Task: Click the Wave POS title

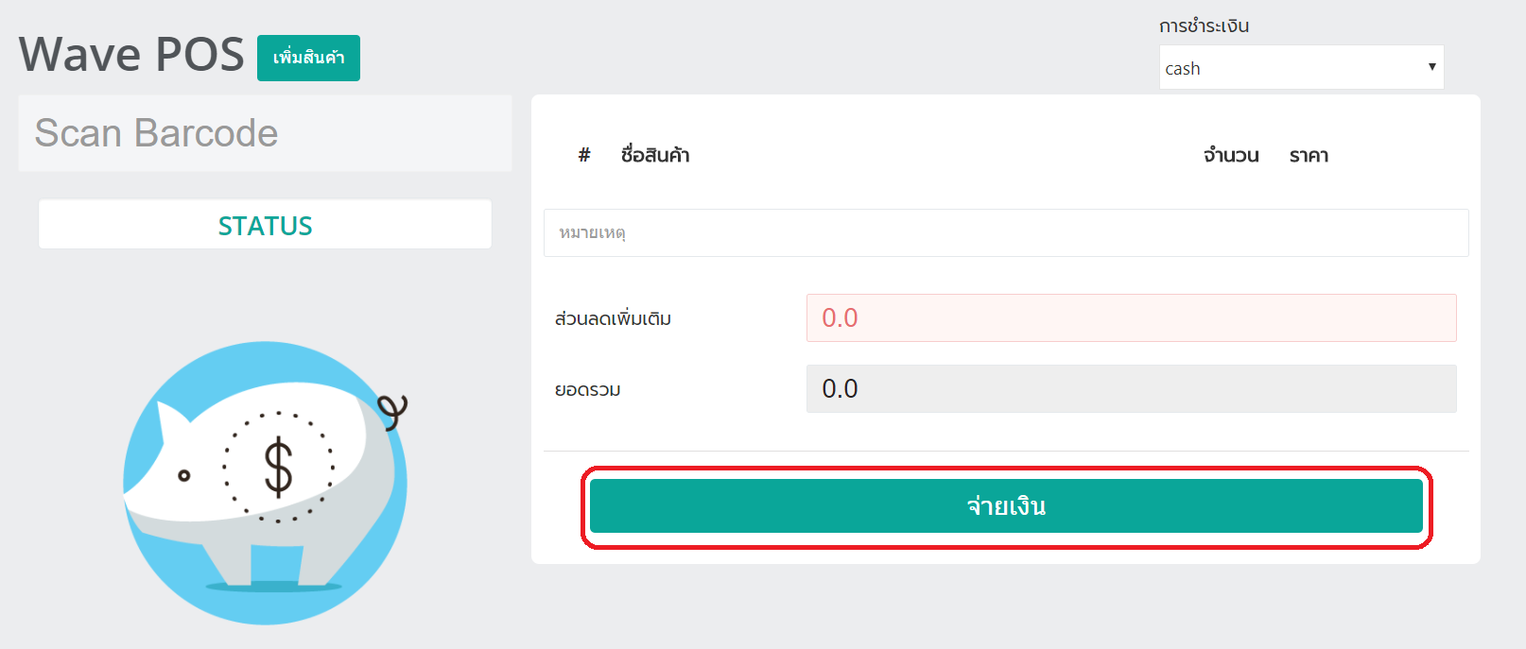Action: [x=131, y=54]
